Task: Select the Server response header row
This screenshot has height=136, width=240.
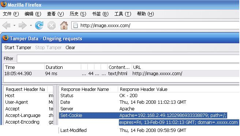Action: [x=149, y=109]
